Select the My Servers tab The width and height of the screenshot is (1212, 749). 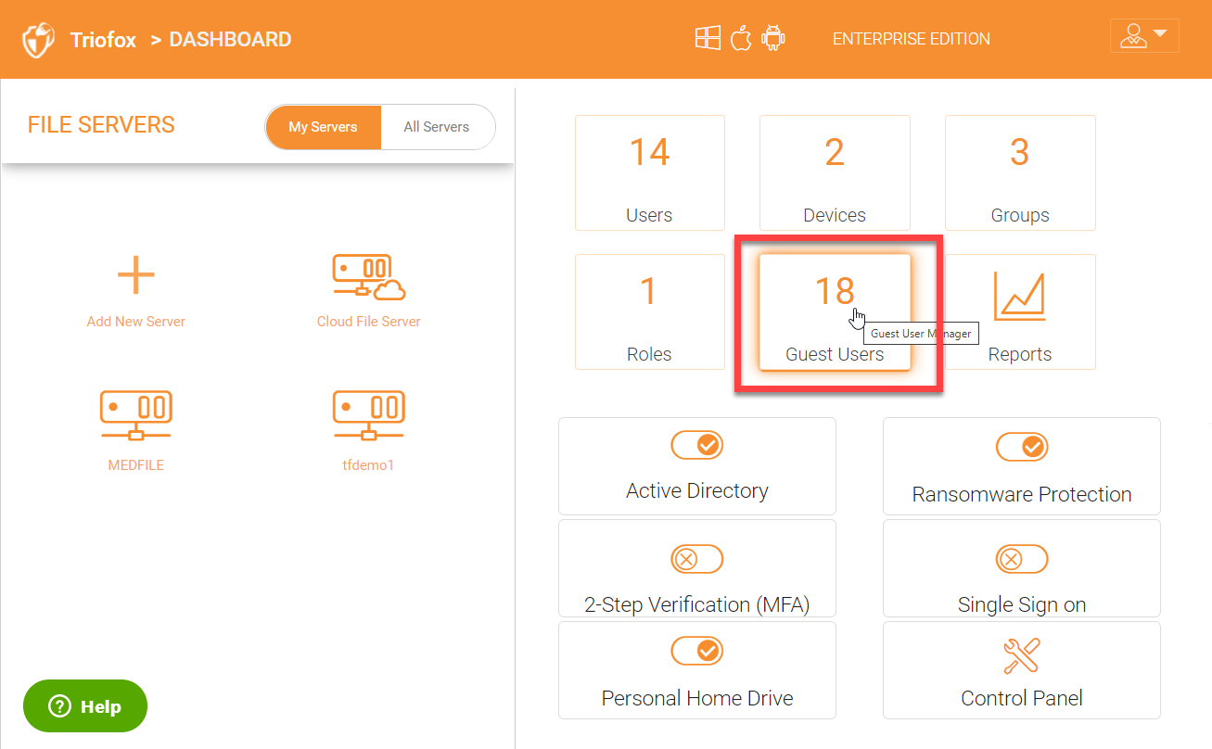click(x=323, y=127)
